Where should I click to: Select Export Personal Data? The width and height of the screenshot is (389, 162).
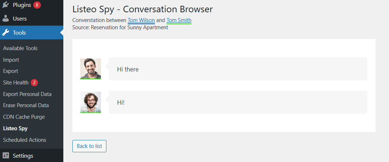(27, 94)
